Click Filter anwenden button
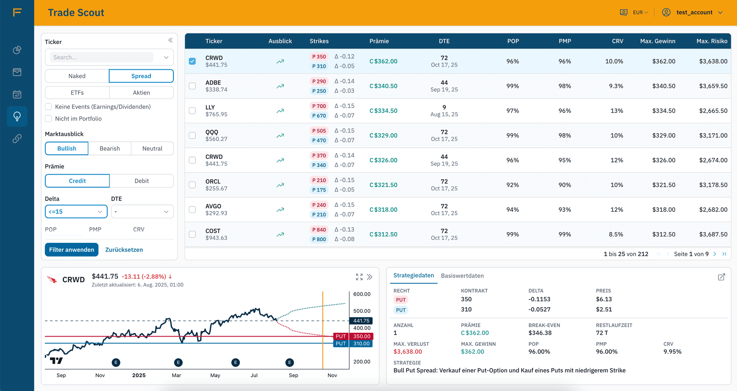This screenshot has width=737, height=391. click(71, 250)
